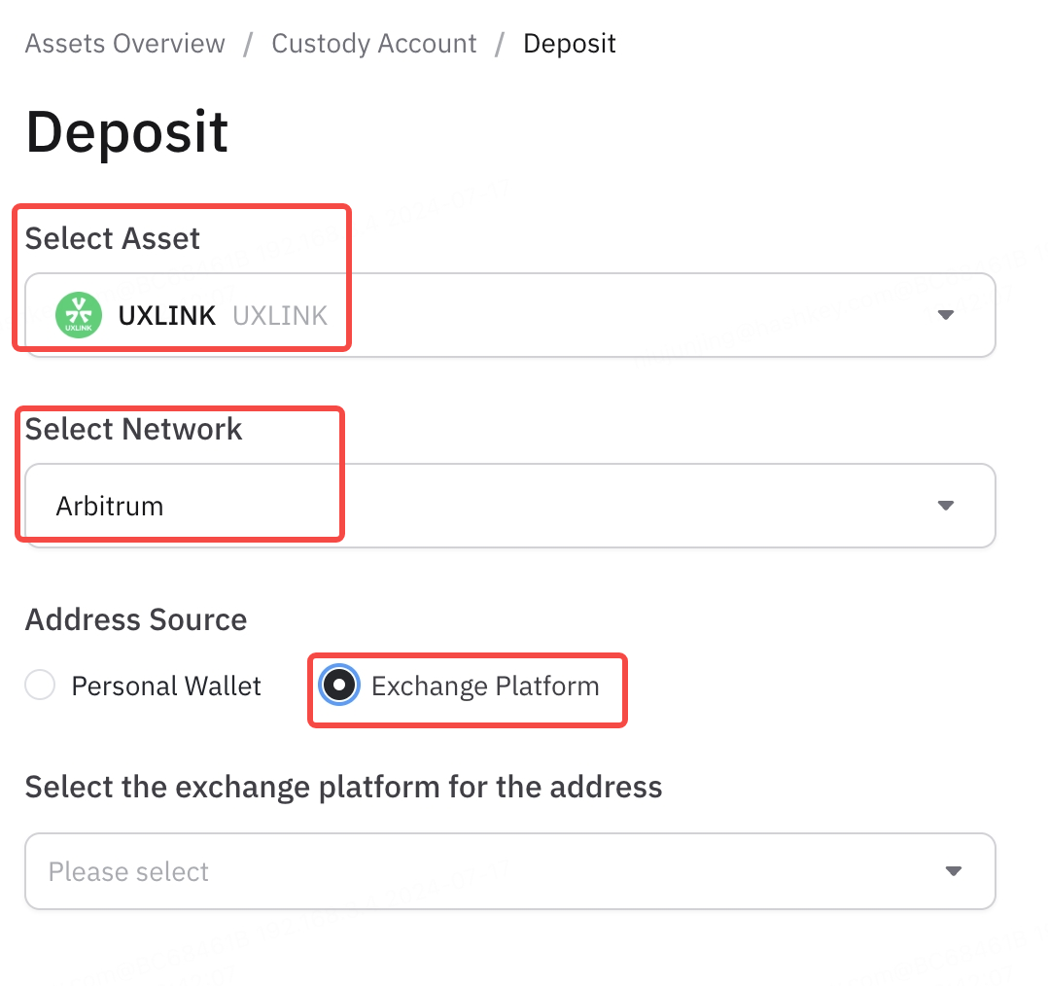This screenshot has height=986, width=1048.
Task: Click the Deposit breadcrumb item
Action: 570,44
